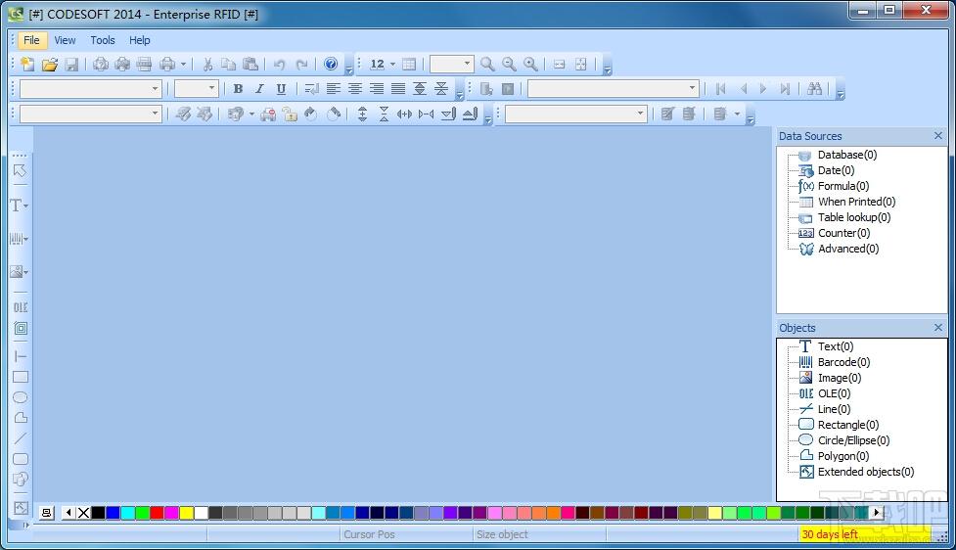Toggle Bold formatting

point(238,89)
